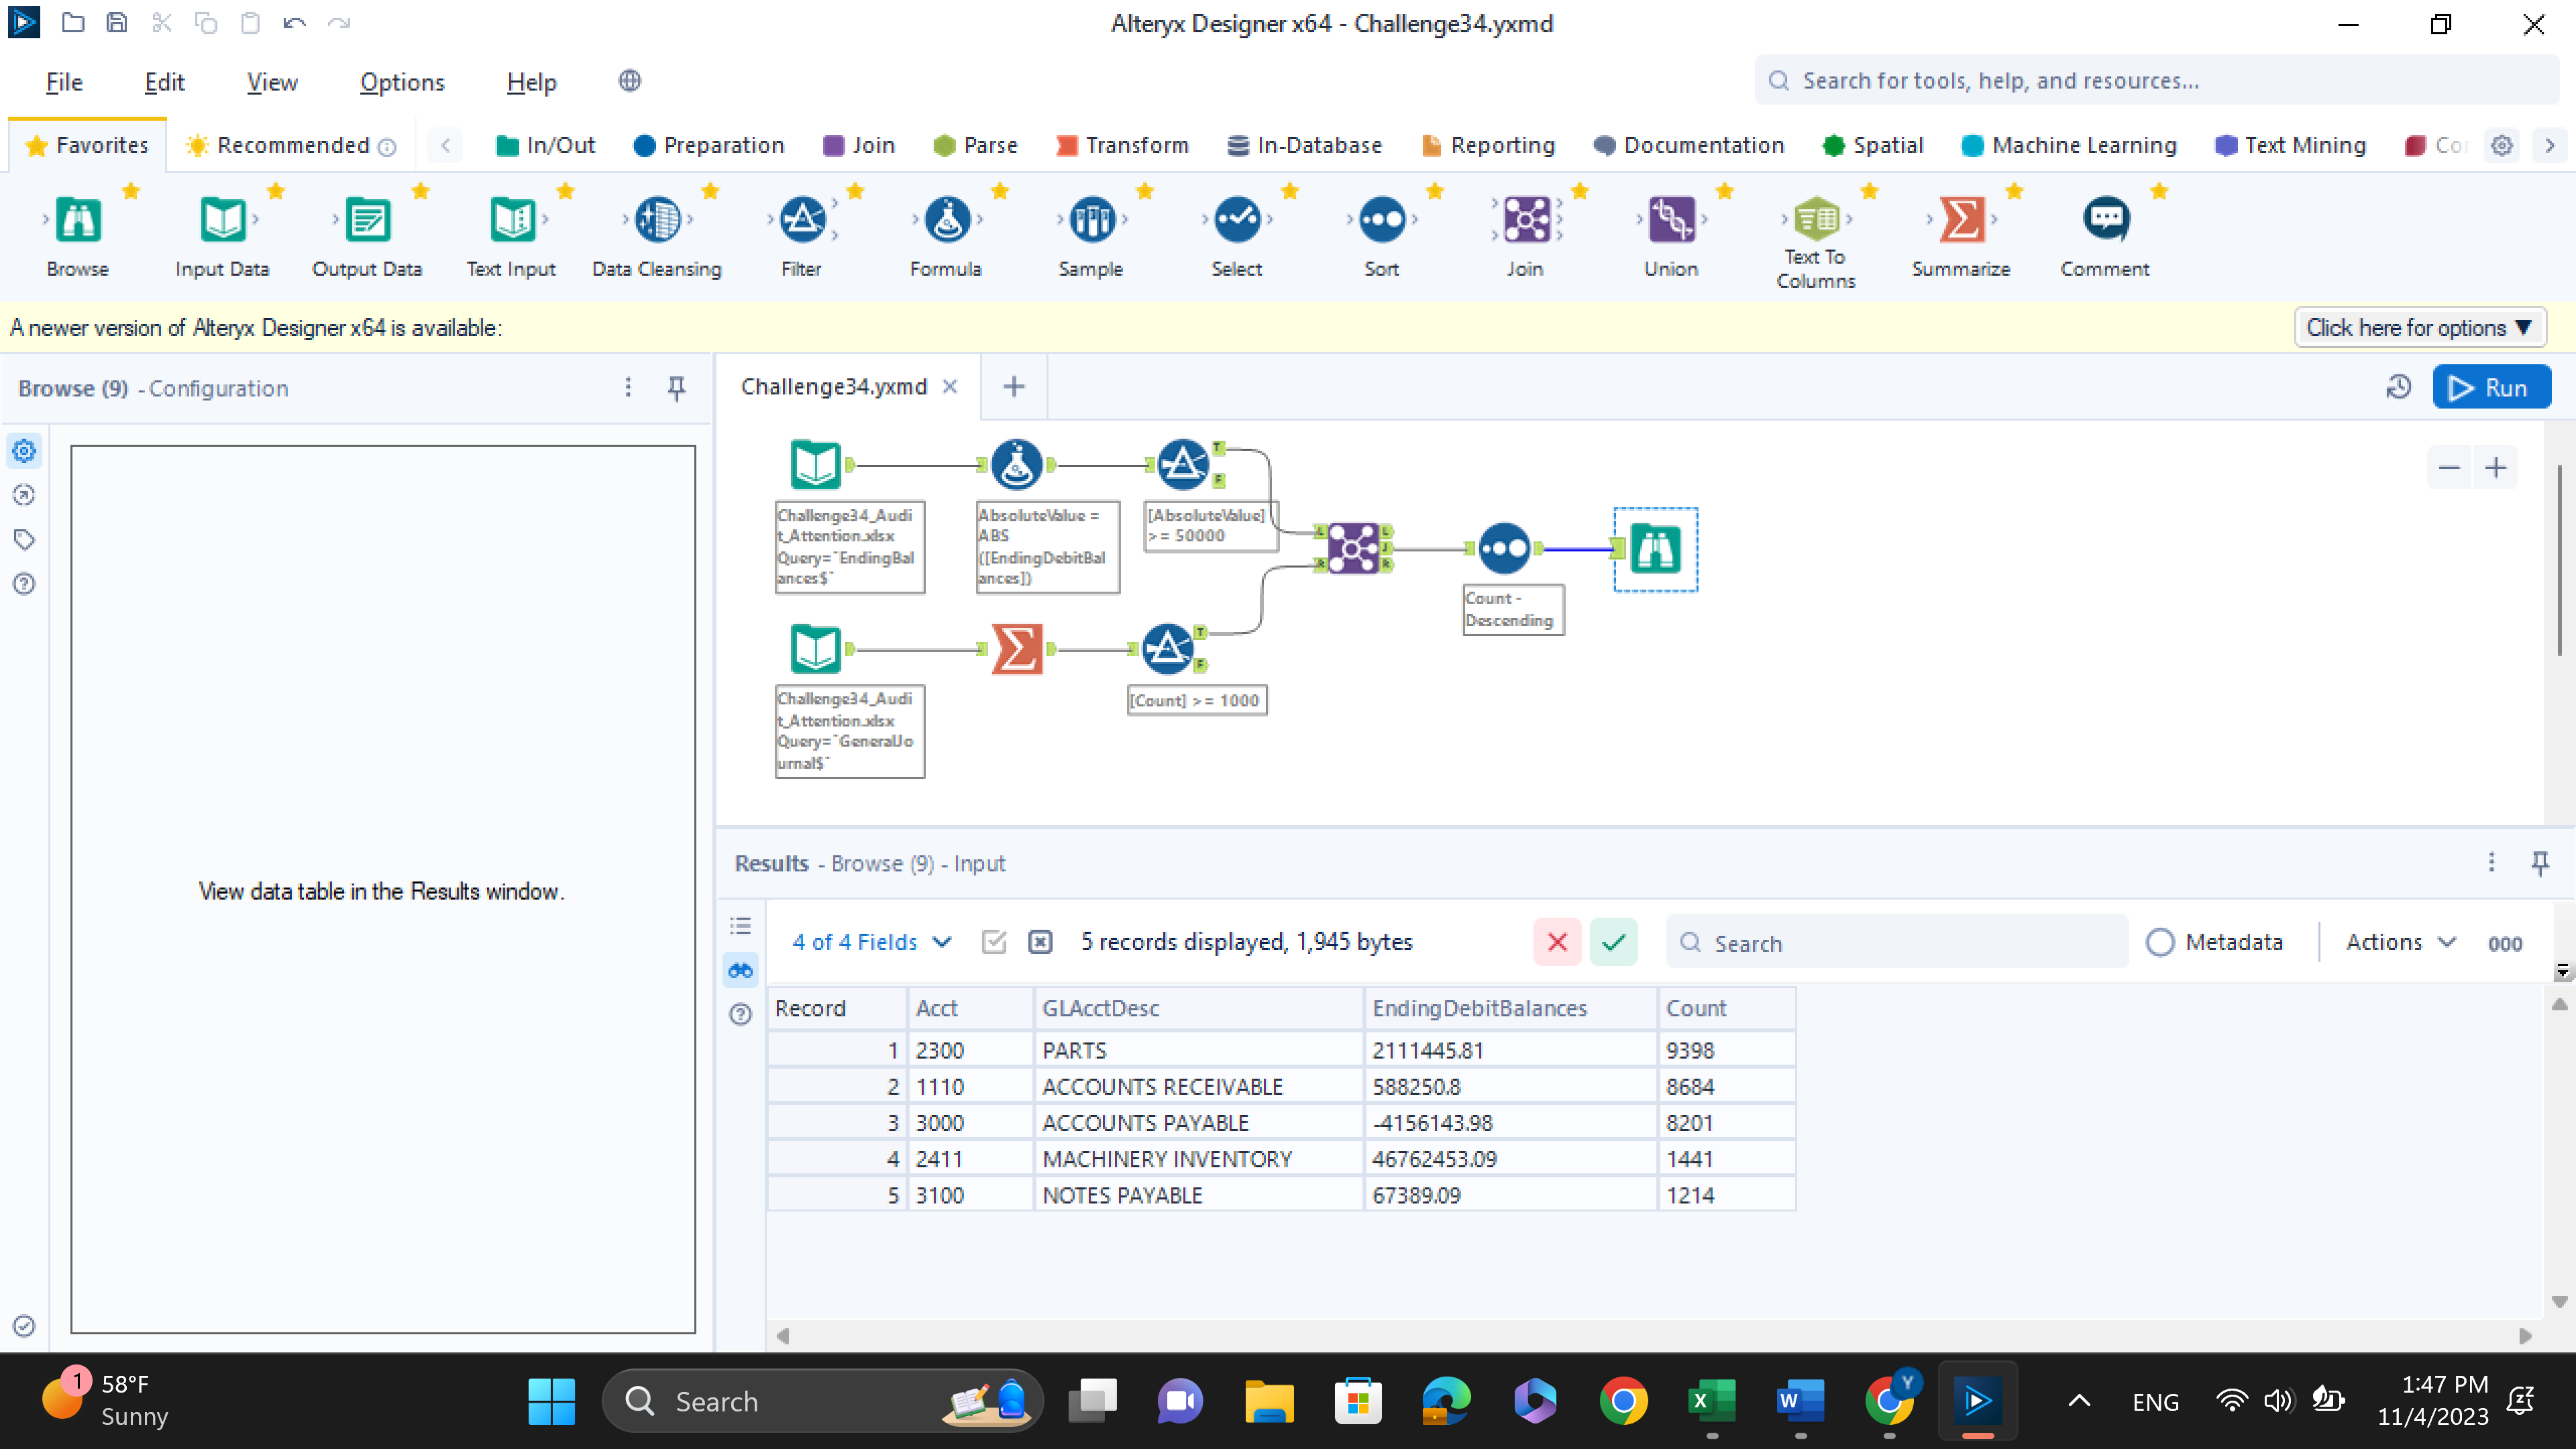Open the Options menu
Screen dimensions: 2576x1449
pyautogui.click(x=402, y=82)
